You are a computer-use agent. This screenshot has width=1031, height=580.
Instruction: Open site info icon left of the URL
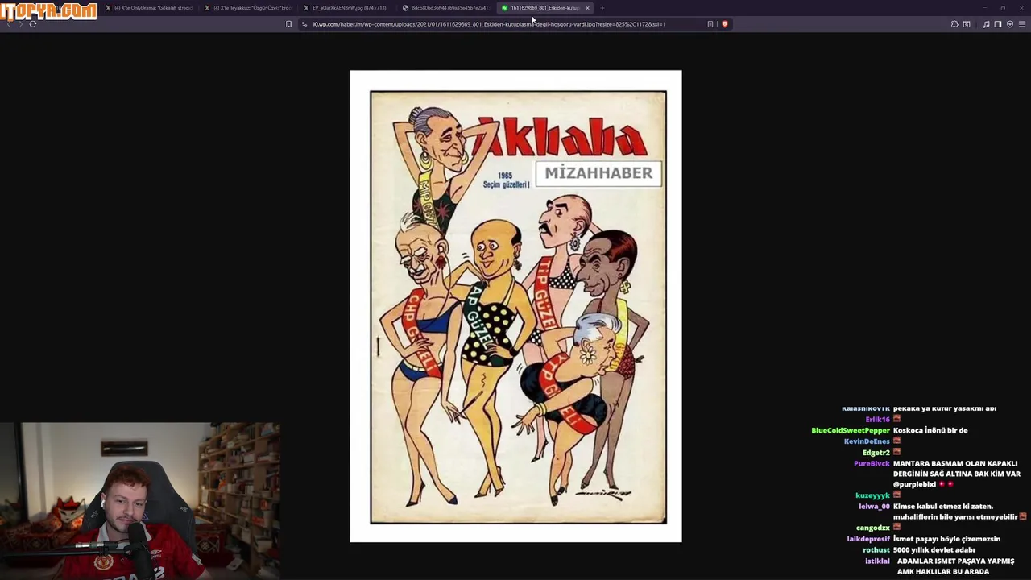pos(304,24)
